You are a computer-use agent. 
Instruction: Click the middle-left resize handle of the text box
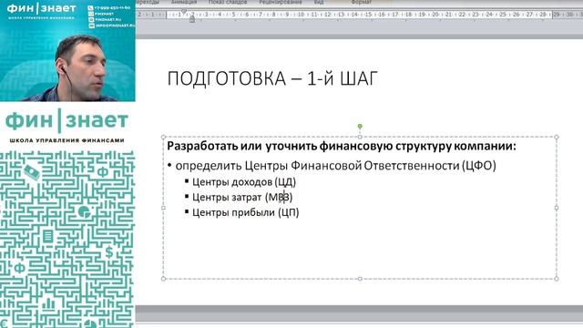click(x=164, y=208)
